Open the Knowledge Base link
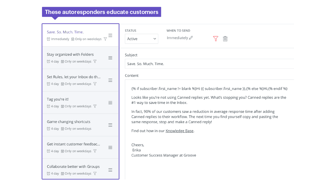This screenshot has height=186, width=336. [x=179, y=131]
